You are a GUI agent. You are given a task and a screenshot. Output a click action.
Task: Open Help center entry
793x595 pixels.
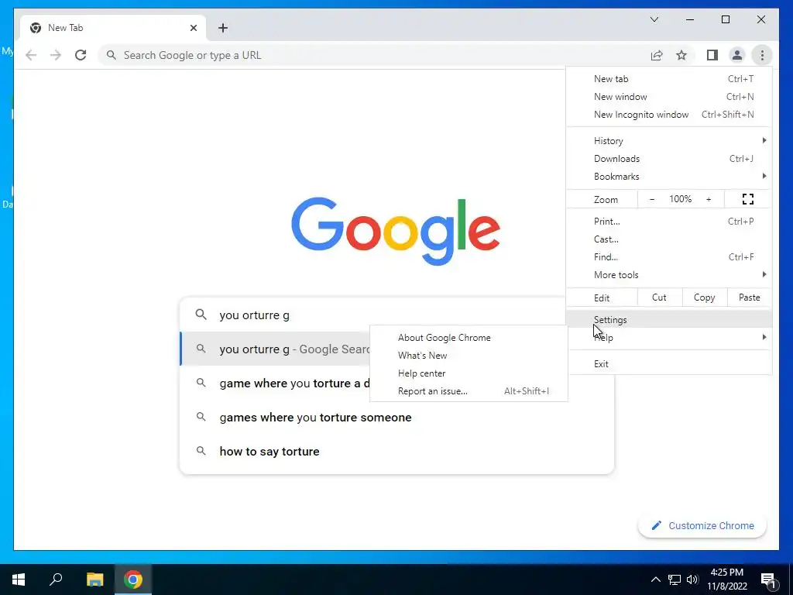point(469,373)
